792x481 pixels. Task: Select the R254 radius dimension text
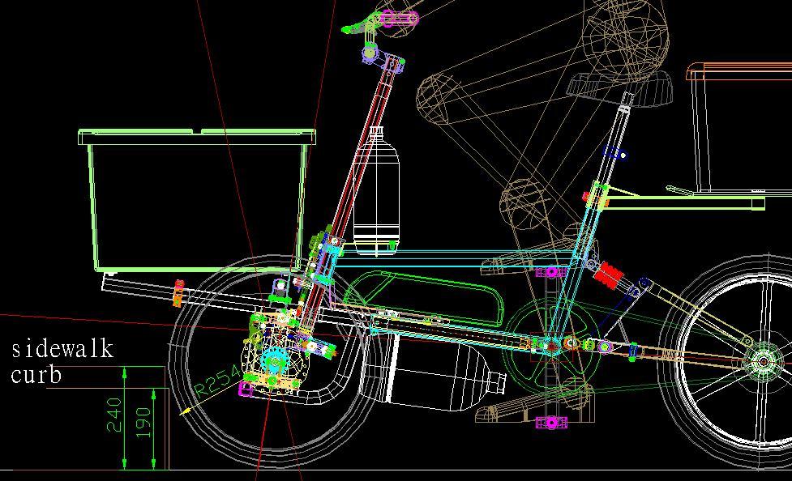coord(218,381)
